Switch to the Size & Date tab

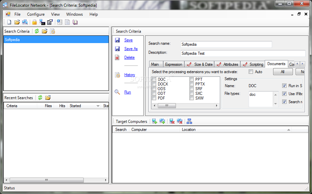tap(200, 64)
